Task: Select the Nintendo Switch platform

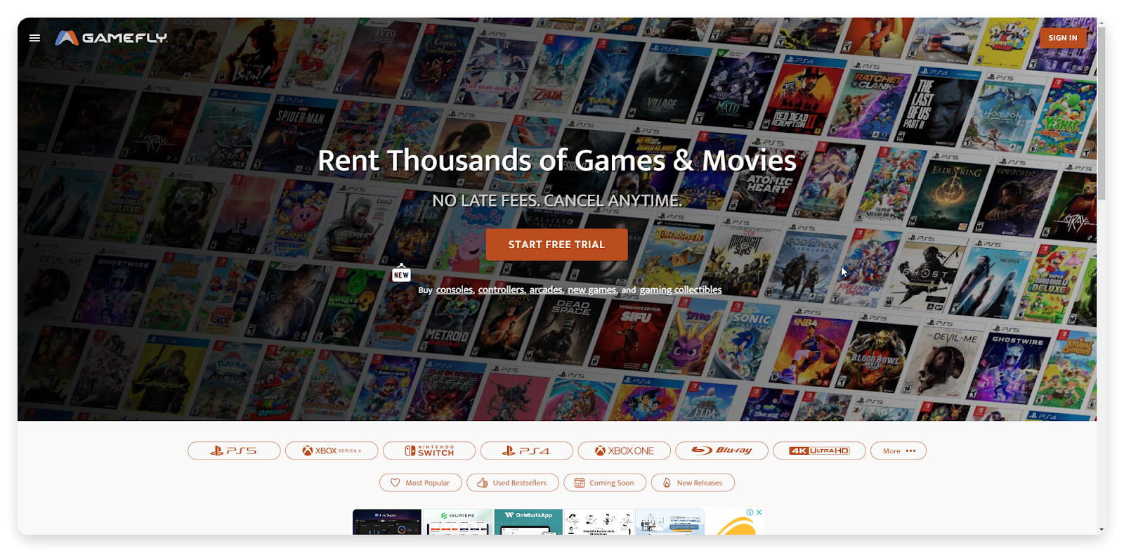Action: (429, 450)
